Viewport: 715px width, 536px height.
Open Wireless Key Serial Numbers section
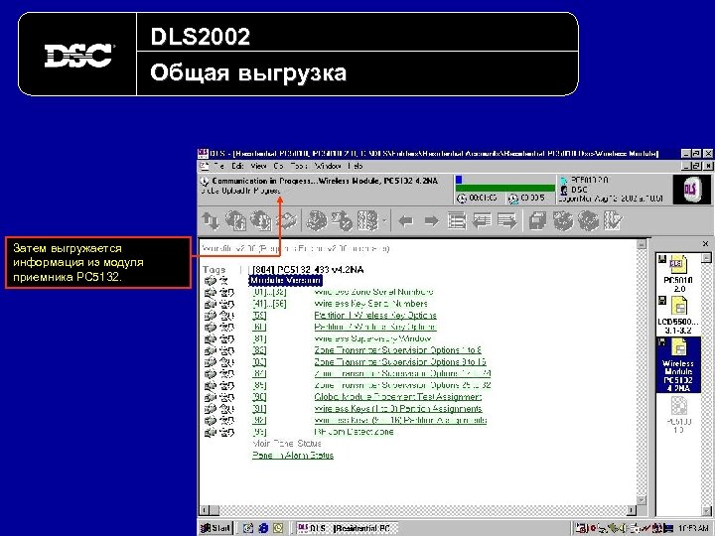click(x=370, y=304)
